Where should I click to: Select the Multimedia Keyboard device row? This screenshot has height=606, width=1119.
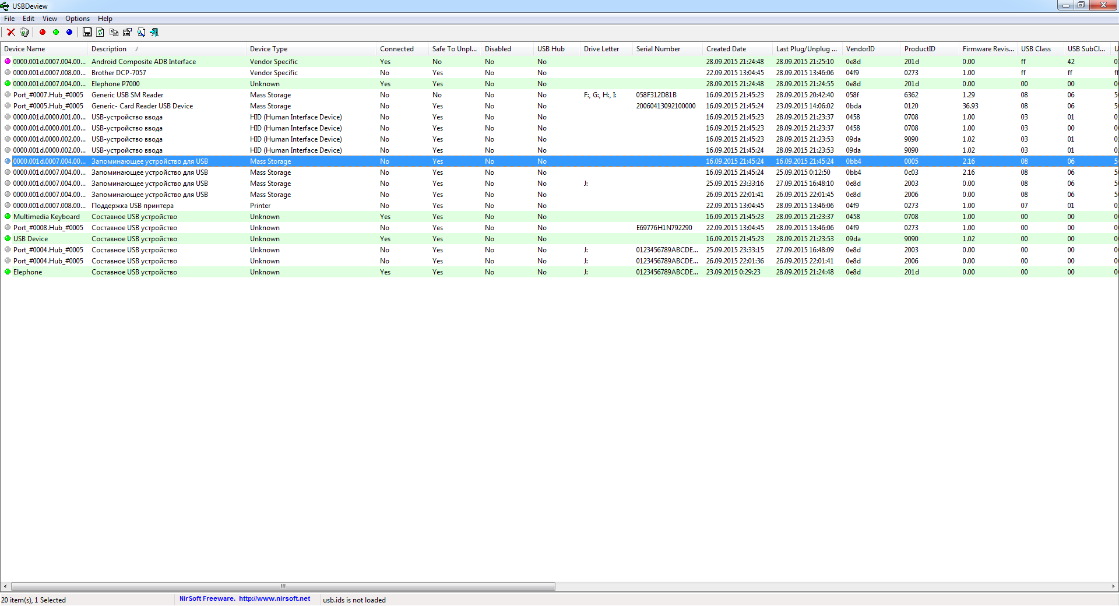point(47,217)
